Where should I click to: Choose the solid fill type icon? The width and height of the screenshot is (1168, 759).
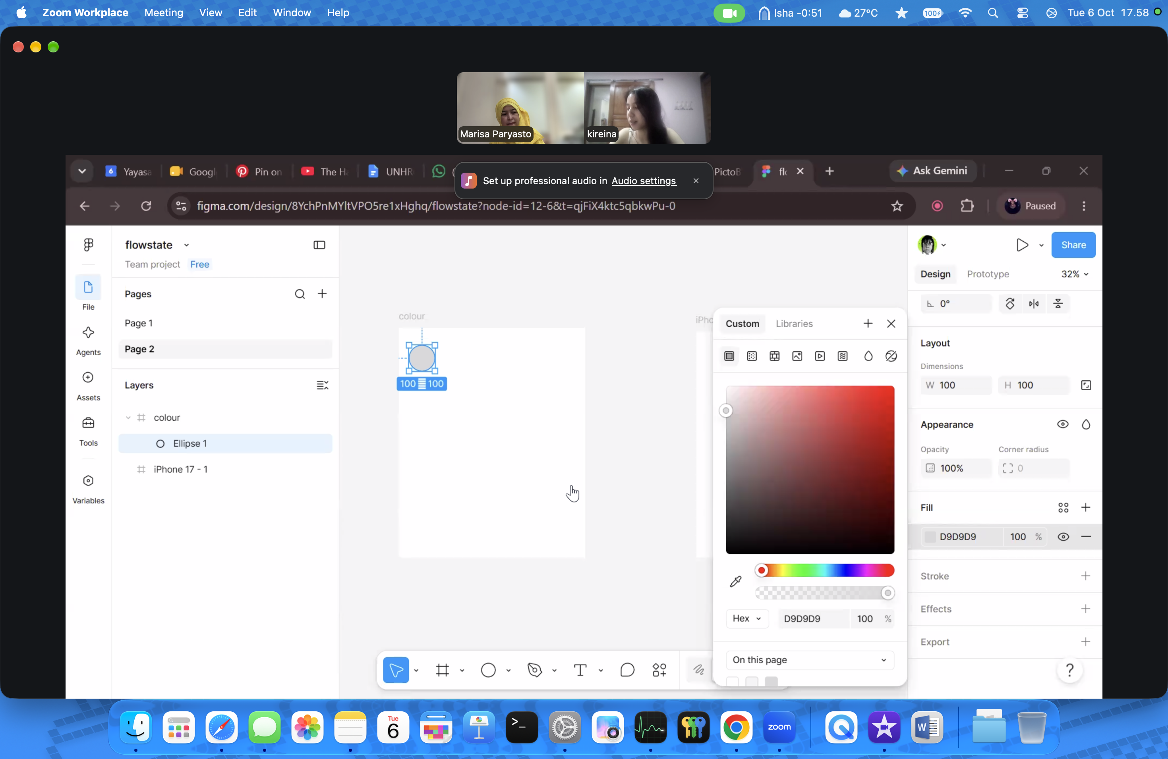729,356
